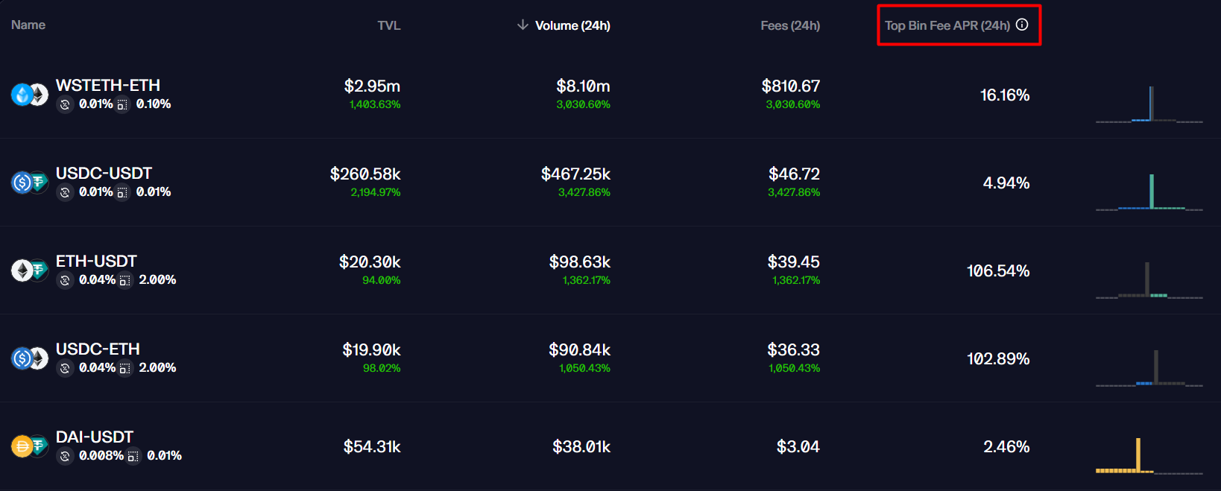Open the ETH-USDT pool name
Viewport: 1221px width, 491px height.
(x=96, y=261)
